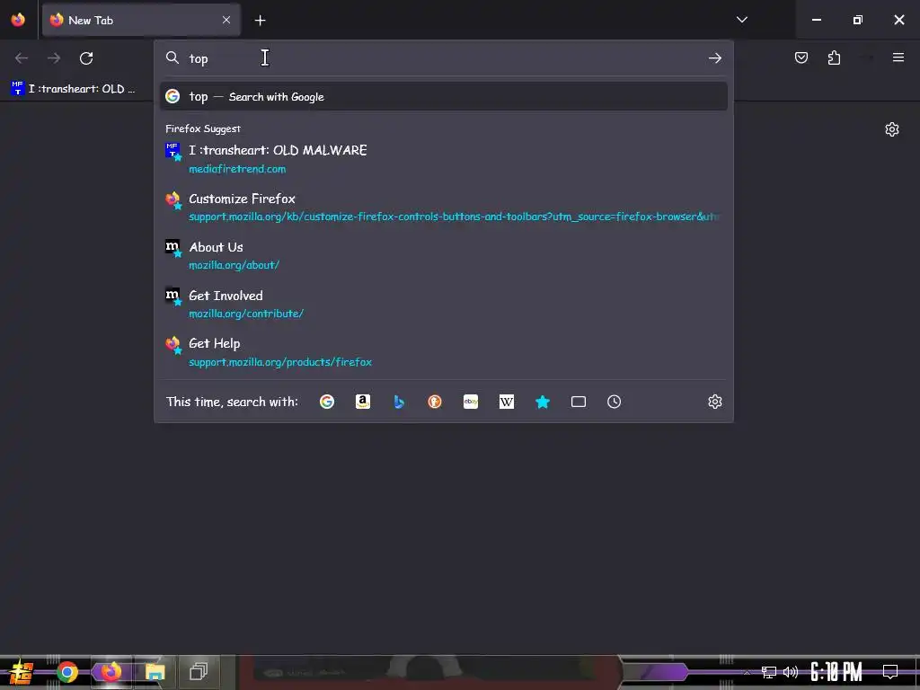Open the Start button on taskbar

22,672
